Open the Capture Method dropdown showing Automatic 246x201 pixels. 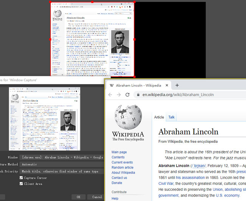pos(62,164)
